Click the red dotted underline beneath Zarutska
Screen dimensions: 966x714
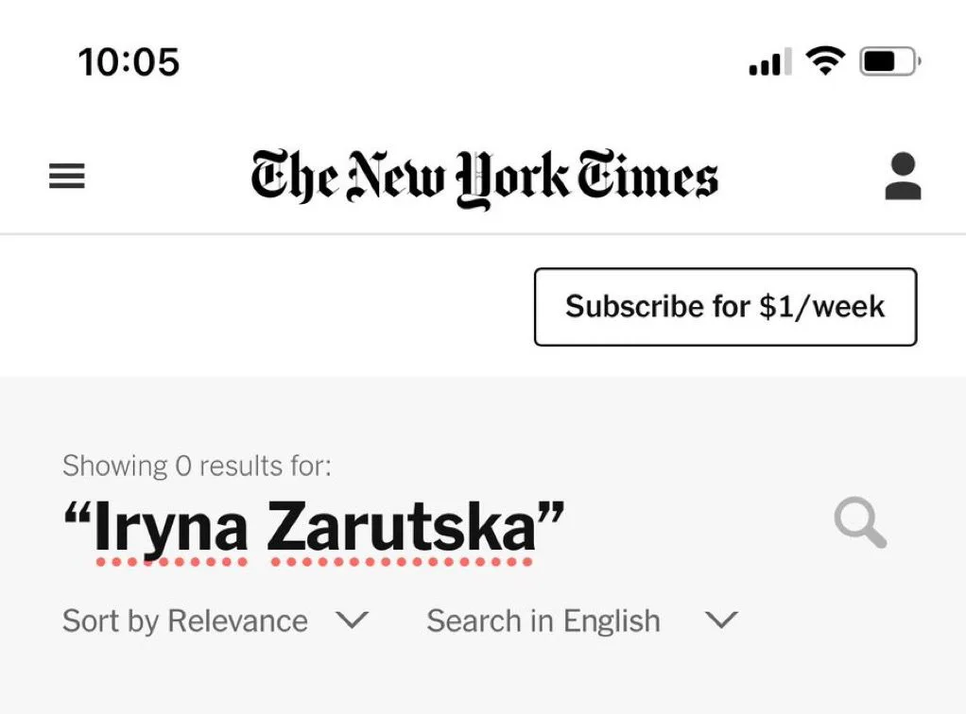(402, 561)
